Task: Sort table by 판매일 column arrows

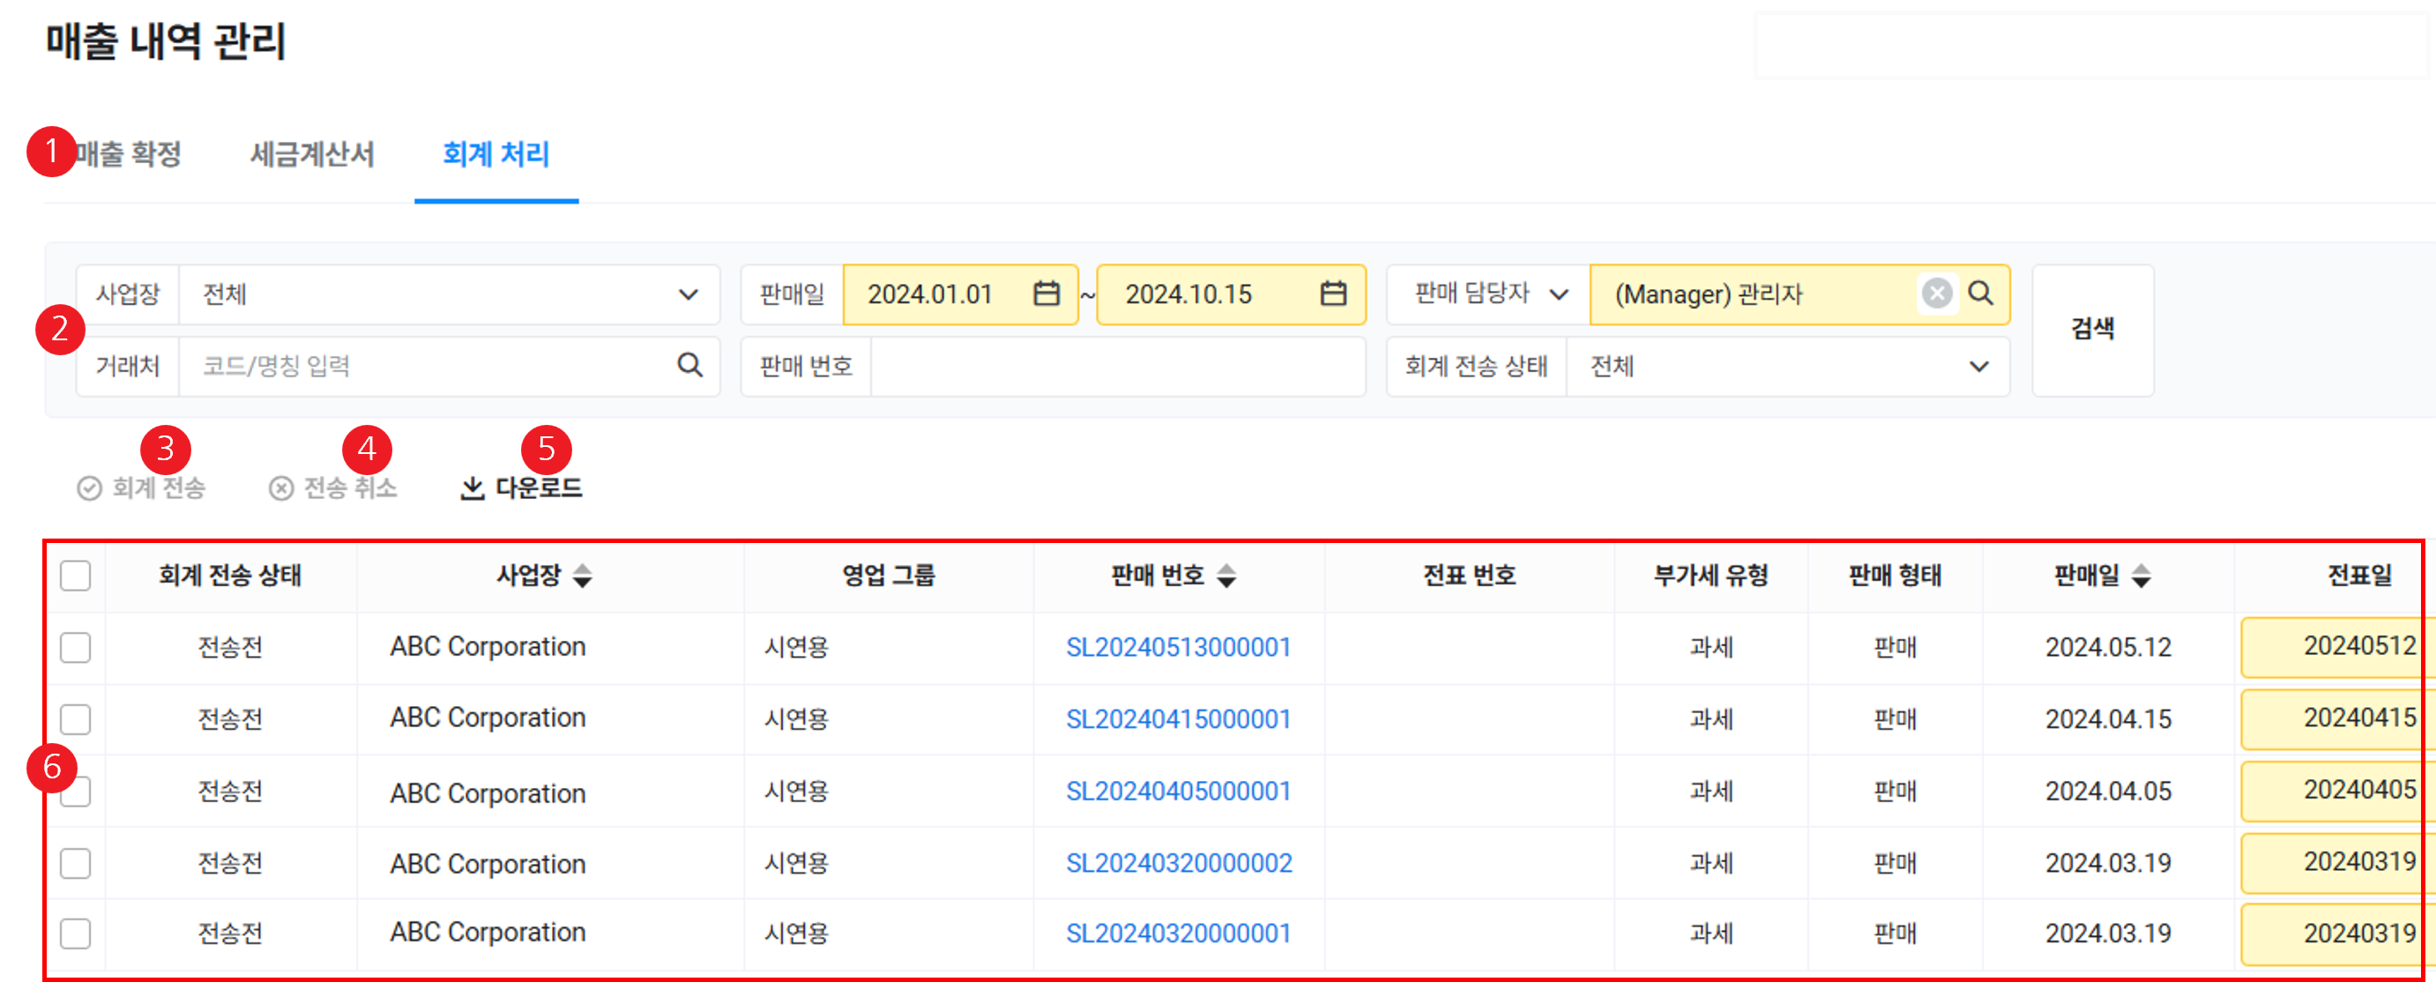Action: [2141, 576]
